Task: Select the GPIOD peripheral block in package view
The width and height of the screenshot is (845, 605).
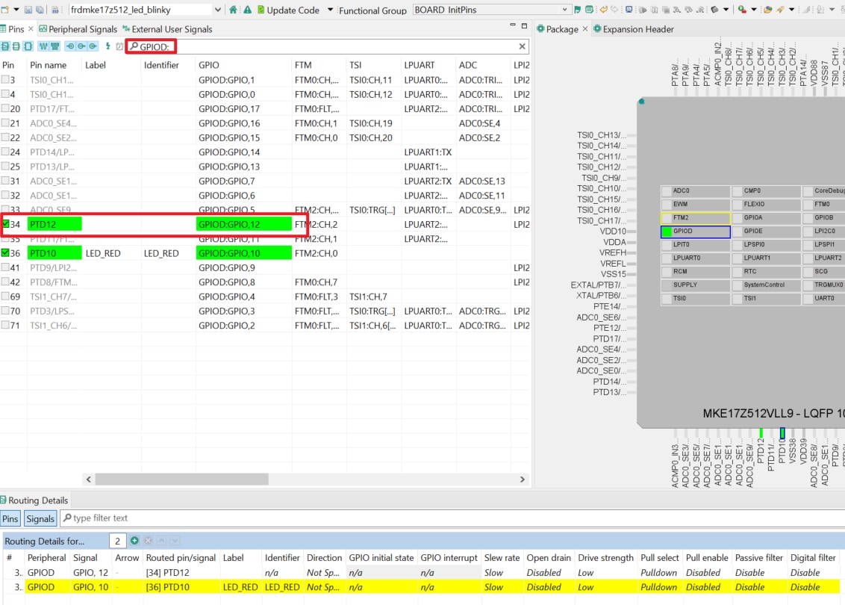Action: click(695, 232)
